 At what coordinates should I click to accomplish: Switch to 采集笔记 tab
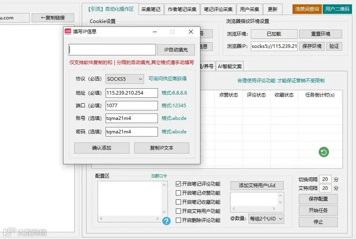click(151, 9)
